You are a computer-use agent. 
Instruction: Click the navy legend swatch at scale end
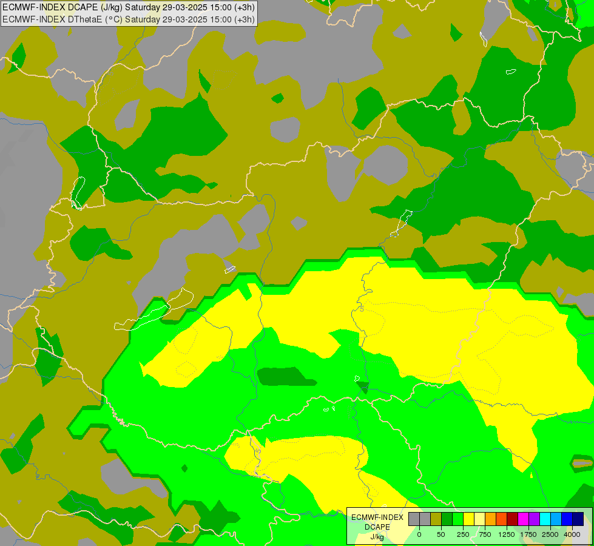[x=578, y=519]
